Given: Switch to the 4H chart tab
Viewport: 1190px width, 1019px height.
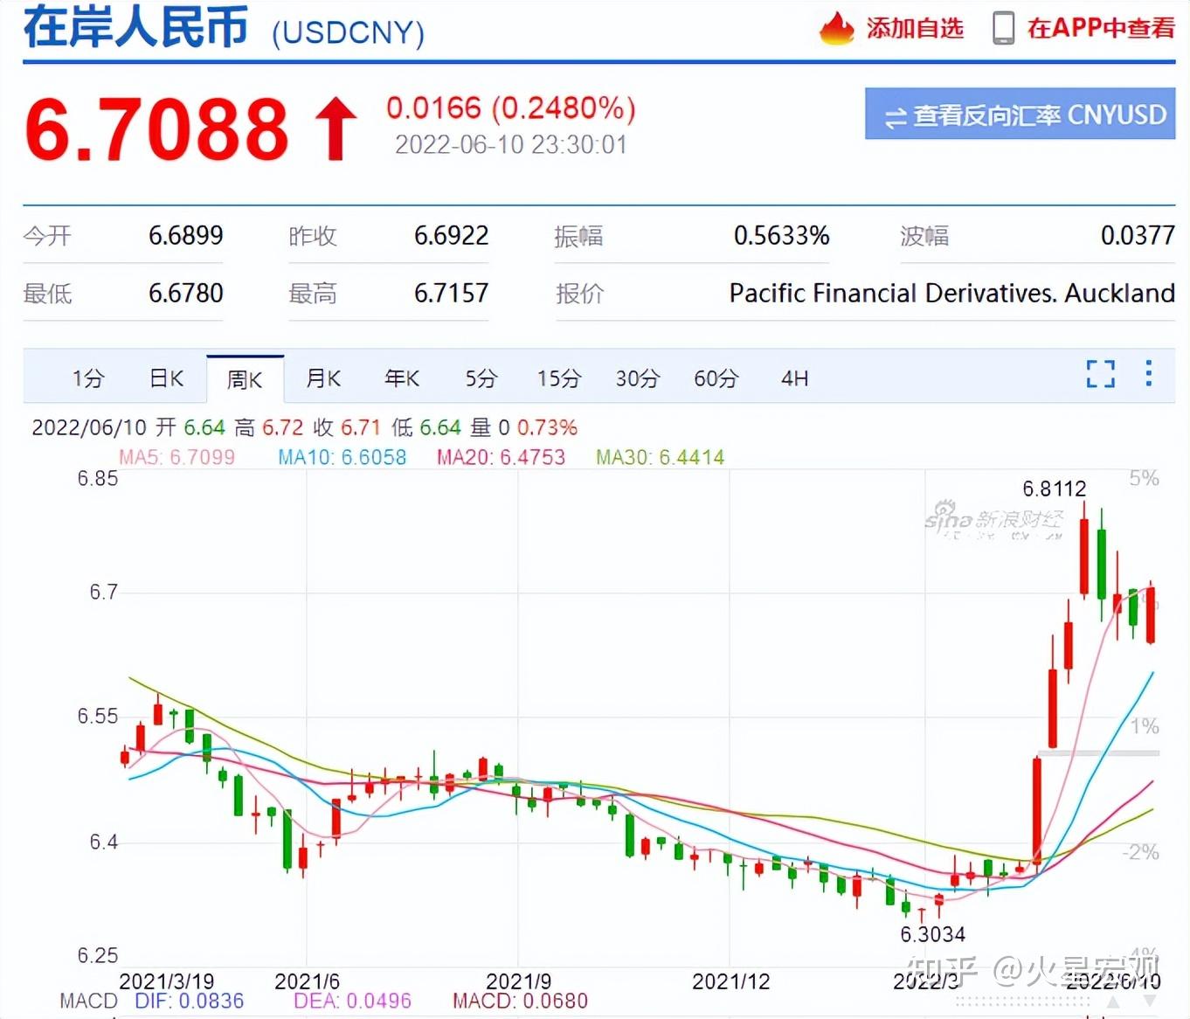Looking at the screenshot, I should (794, 378).
